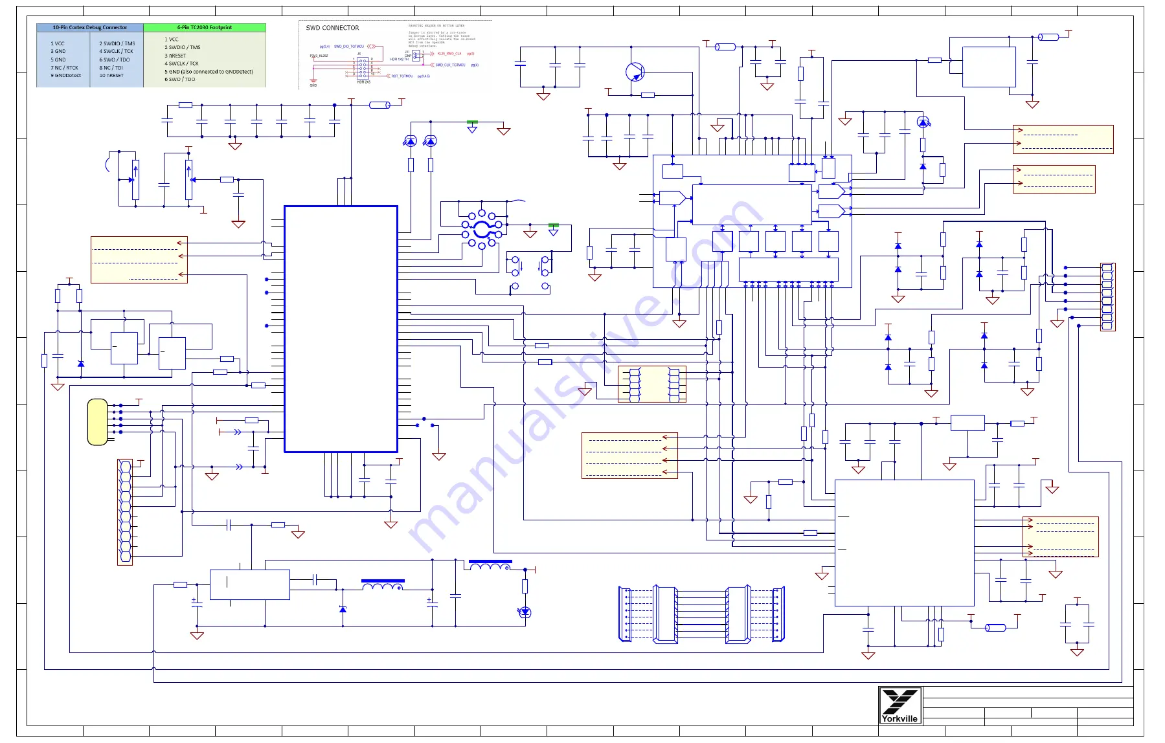Click the 'SWD CONNECTOR' title
Viewport: 1165px width, 743px height.
coord(332,28)
